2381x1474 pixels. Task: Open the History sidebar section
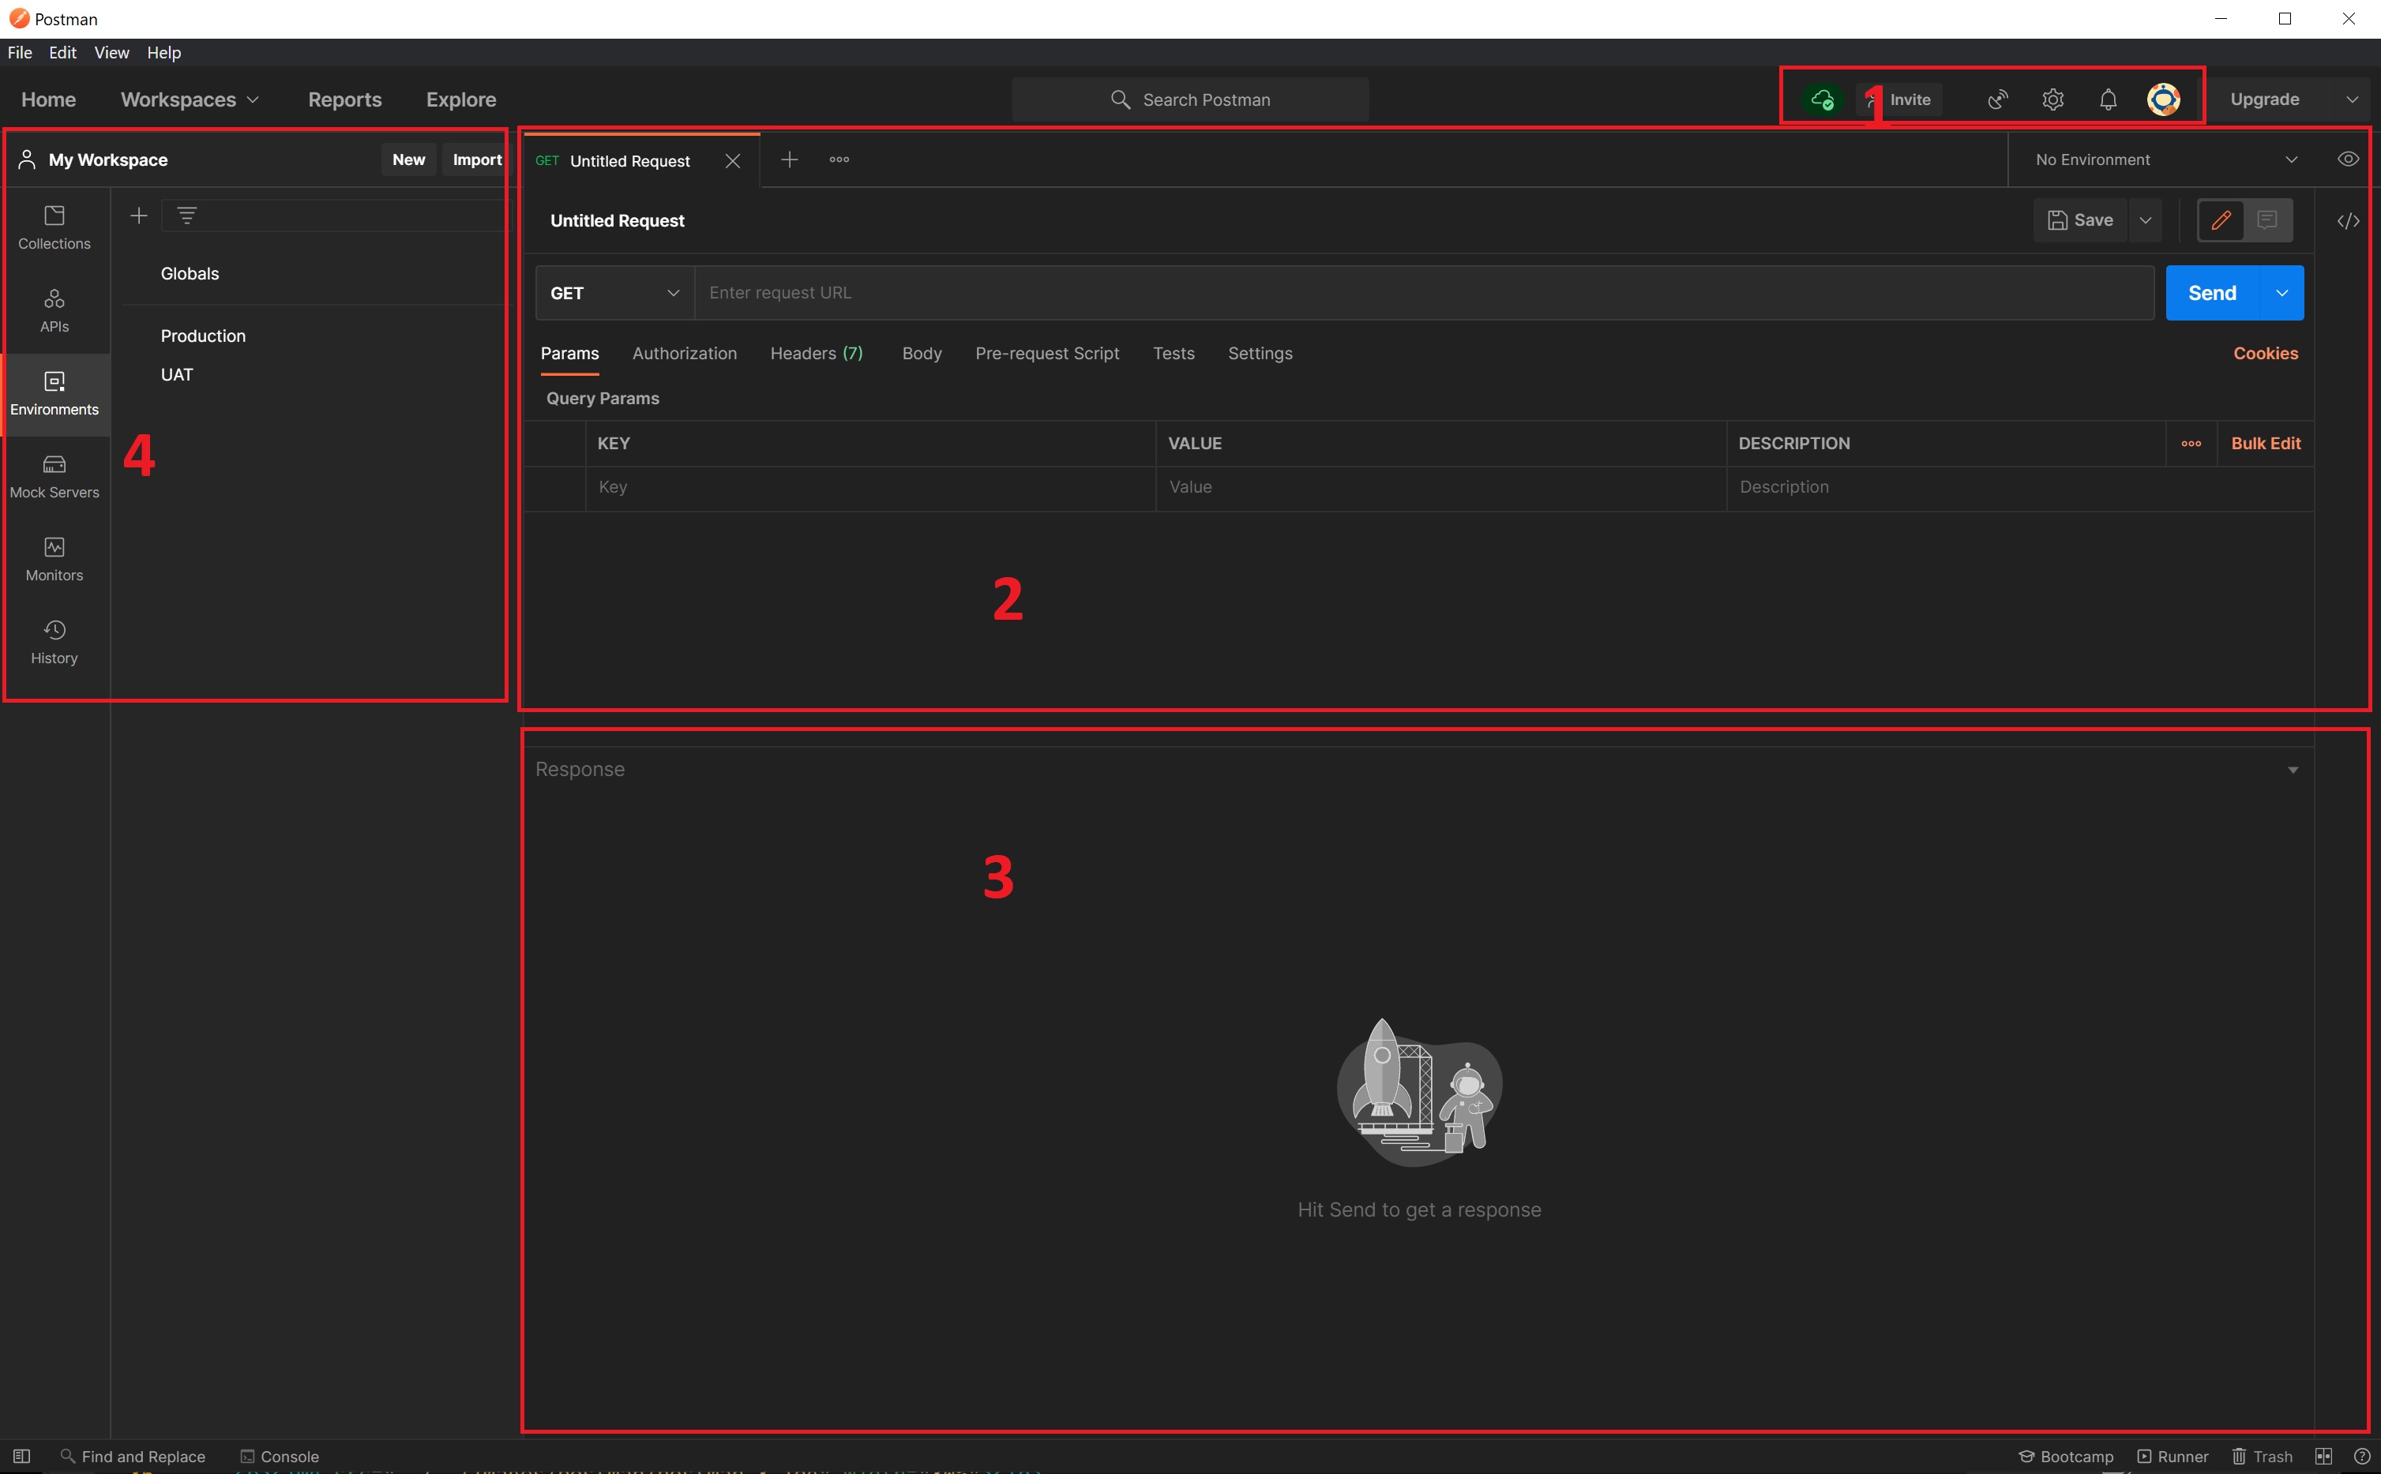pyautogui.click(x=54, y=641)
